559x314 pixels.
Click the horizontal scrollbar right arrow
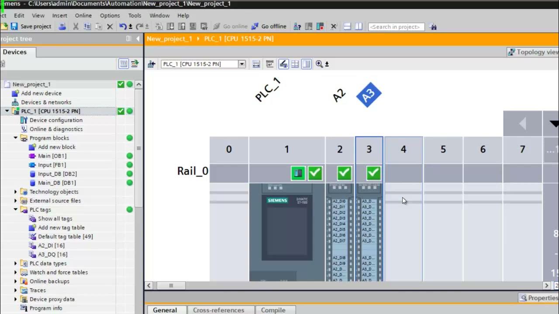tap(546, 286)
